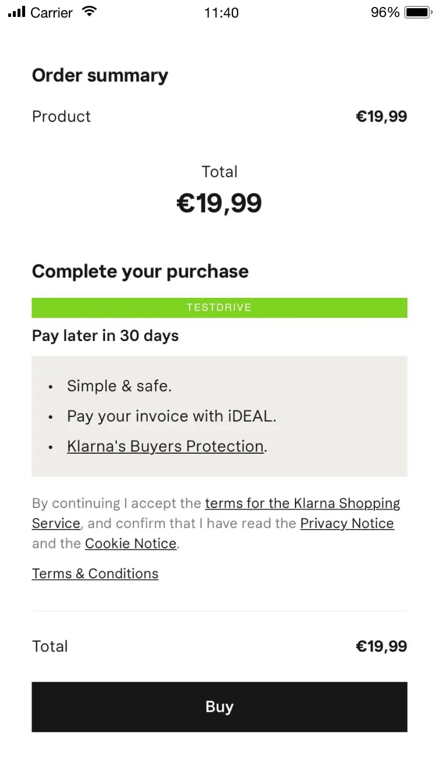Tap the Product price €19,99
This screenshot has width=438, height=779.
(x=381, y=116)
